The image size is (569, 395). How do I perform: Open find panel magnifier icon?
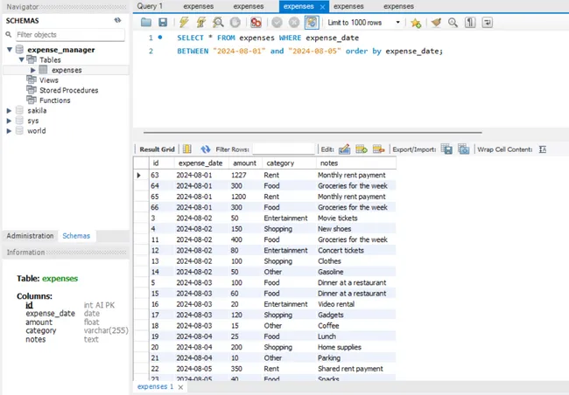pyautogui.click(x=453, y=23)
